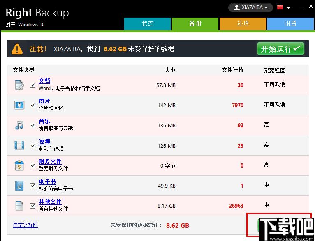
Task: Open the 自定义备份 custom backup link
Action: (x=25, y=225)
